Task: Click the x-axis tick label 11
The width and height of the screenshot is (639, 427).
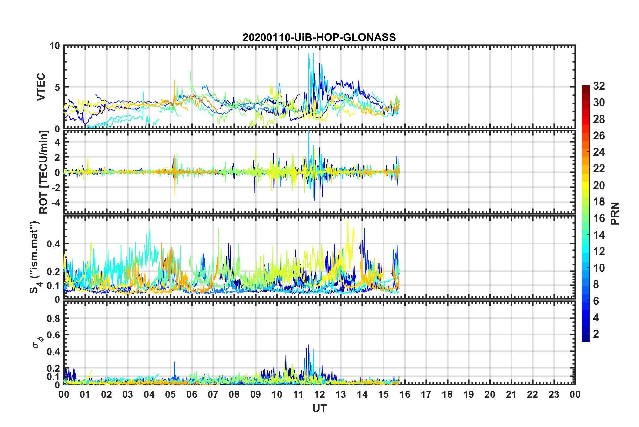Action: pos(298,394)
